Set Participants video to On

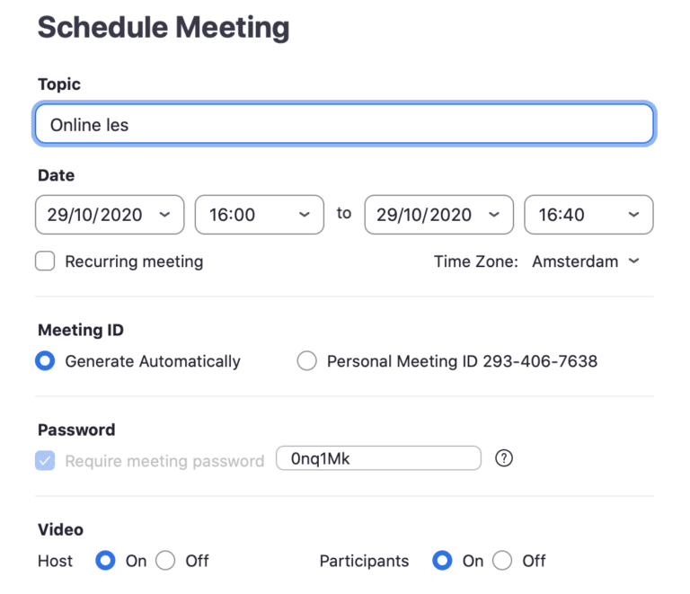click(x=442, y=561)
